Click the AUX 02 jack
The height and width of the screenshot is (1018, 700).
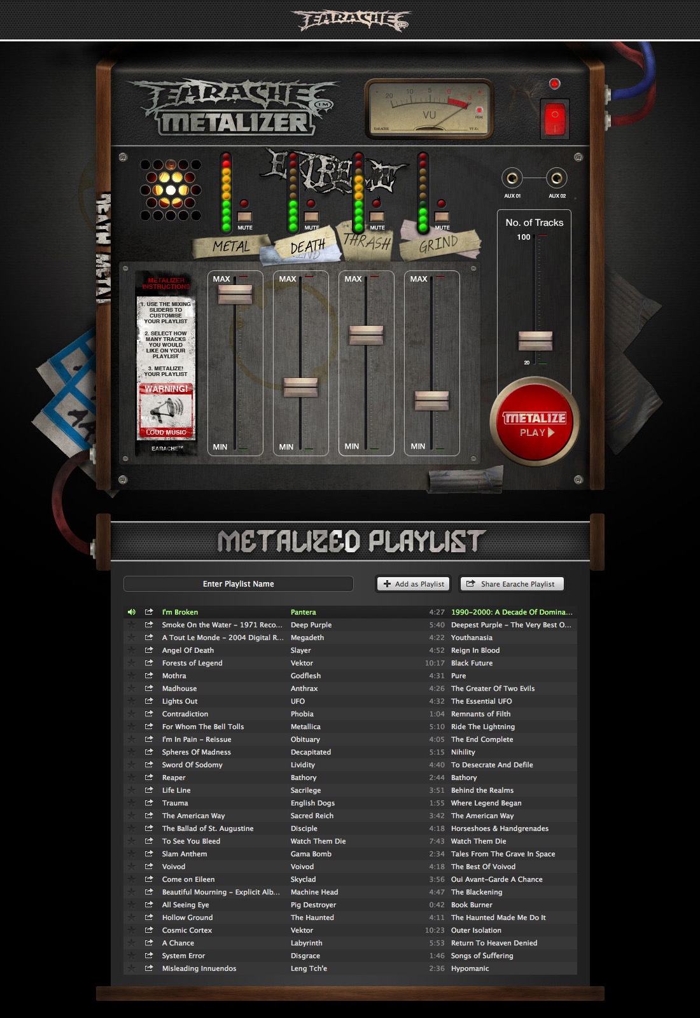(557, 178)
